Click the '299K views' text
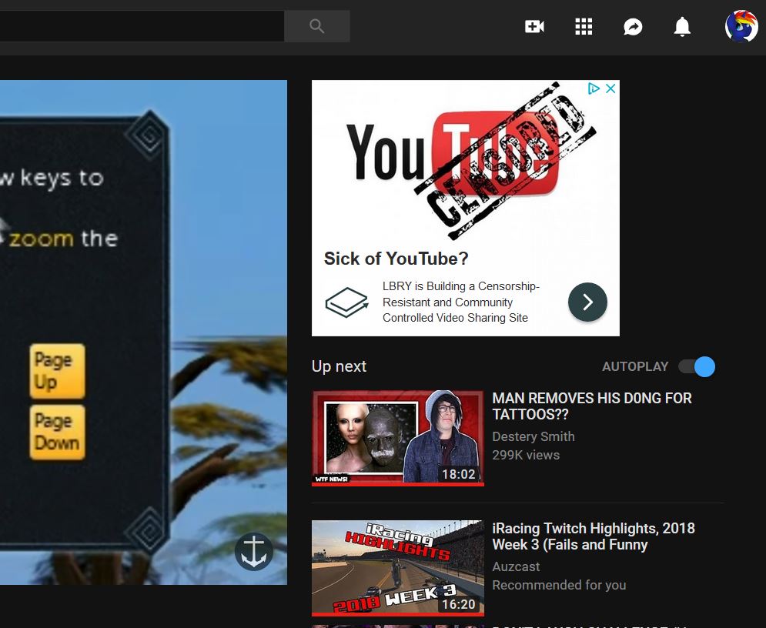 point(526,455)
